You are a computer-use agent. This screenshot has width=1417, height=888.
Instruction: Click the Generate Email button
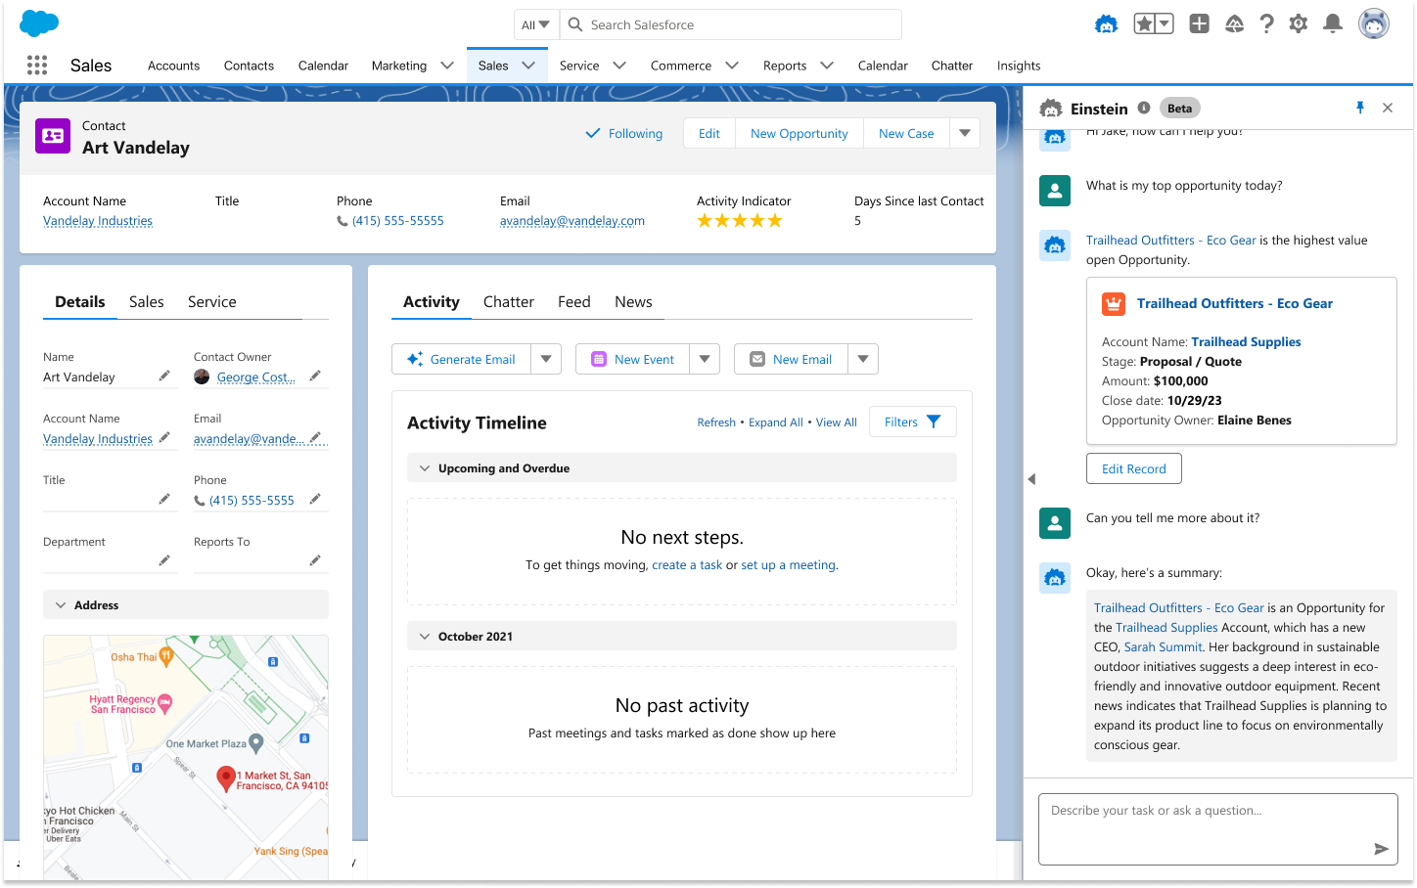(x=462, y=359)
